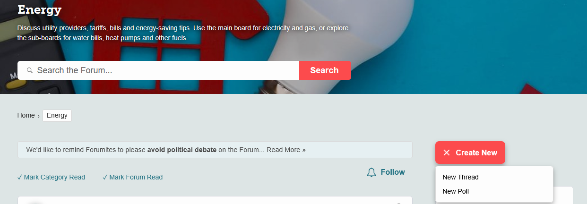The height and width of the screenshot is (204, 587).
Task: Choose New Poll from the Create New menu
Action: [456, 191]
